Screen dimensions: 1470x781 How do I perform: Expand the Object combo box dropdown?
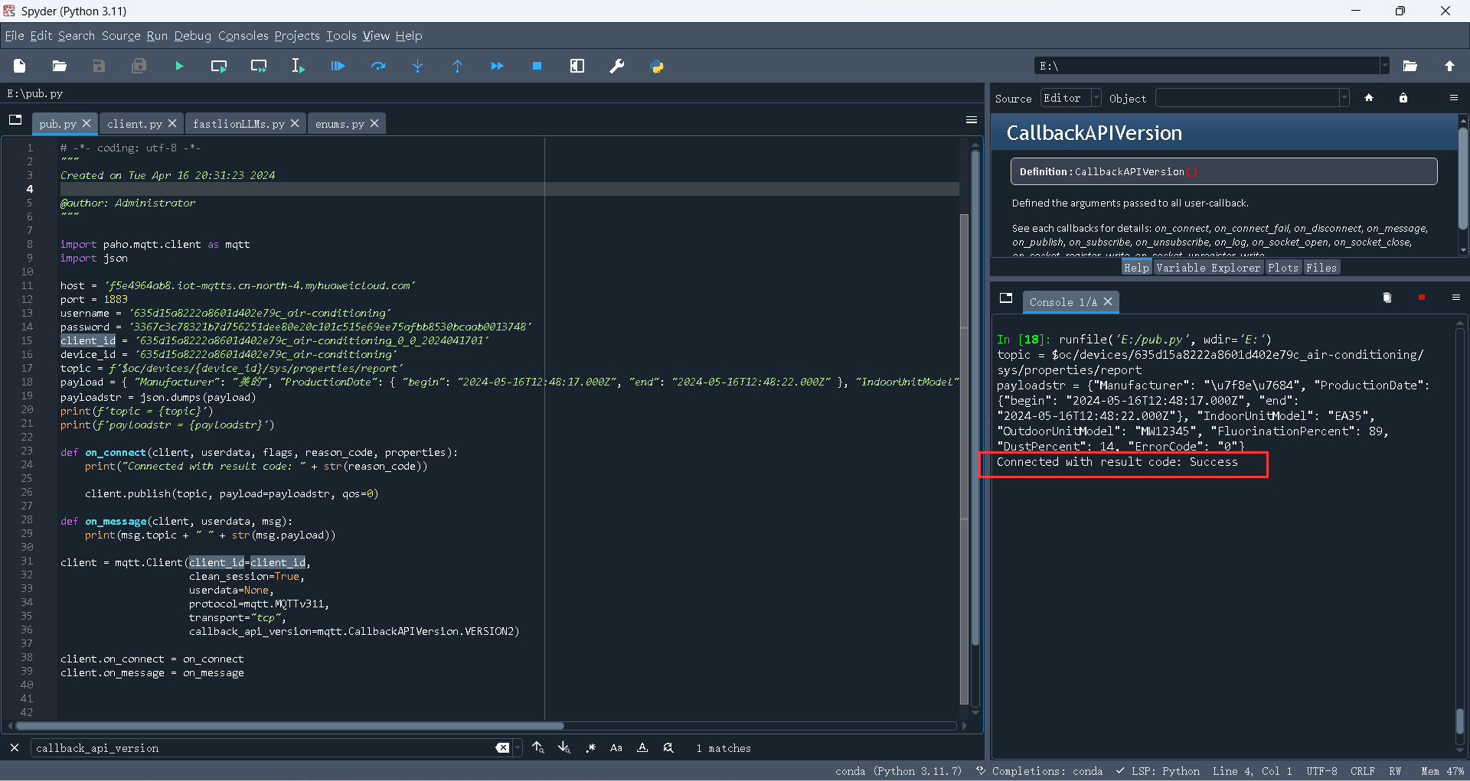coord(1344,98)
